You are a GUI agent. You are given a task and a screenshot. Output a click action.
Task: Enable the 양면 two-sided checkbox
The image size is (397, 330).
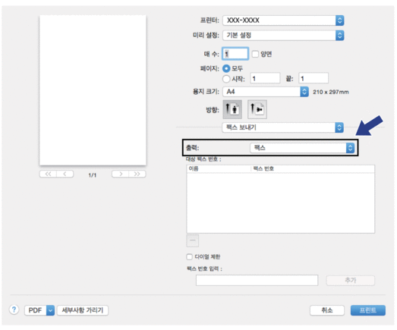pyautogui.click(x=255, y=54)
